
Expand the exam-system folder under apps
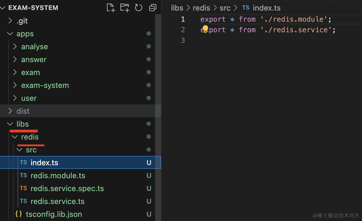(x=45, y=85)
